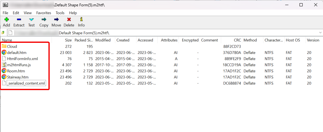Open the File menu
Image resolution: width=323 pixels, height=132 pixels.
(5, 13)
